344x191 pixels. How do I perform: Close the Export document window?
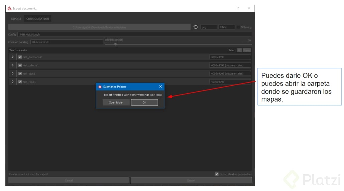pos(249,8)
